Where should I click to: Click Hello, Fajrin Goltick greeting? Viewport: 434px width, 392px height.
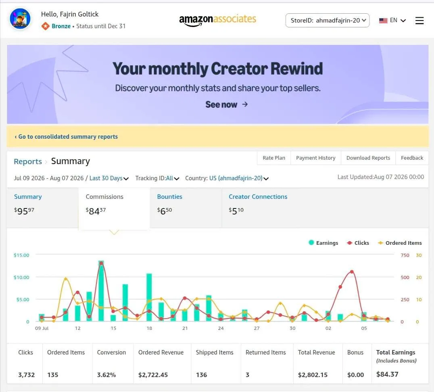click(x=70, y=14)
